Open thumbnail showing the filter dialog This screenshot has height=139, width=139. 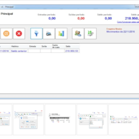[x=28, y=120]
